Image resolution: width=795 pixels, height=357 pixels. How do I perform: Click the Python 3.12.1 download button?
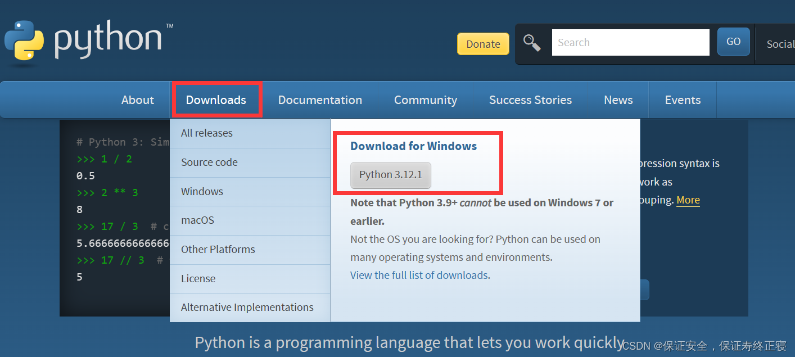click(391, 175)
